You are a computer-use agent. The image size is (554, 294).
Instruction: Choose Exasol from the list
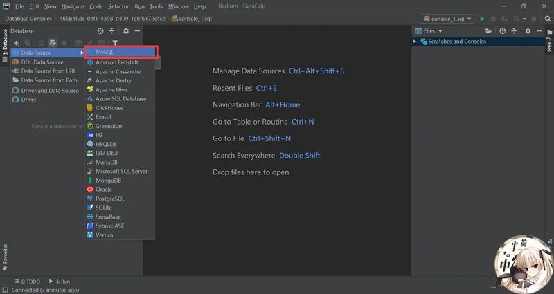tap(120, 117)
